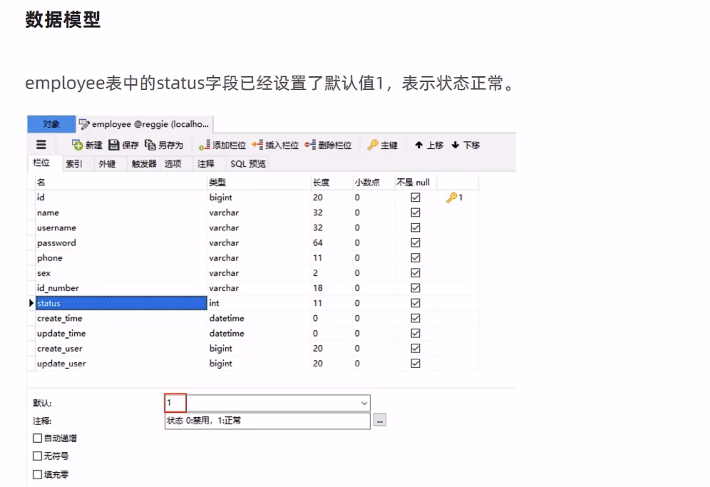Check the 填充零 (zerofill) checkbox
Image resolution: width=710 pixels, height=487 pixels.
tap(37, 475)
